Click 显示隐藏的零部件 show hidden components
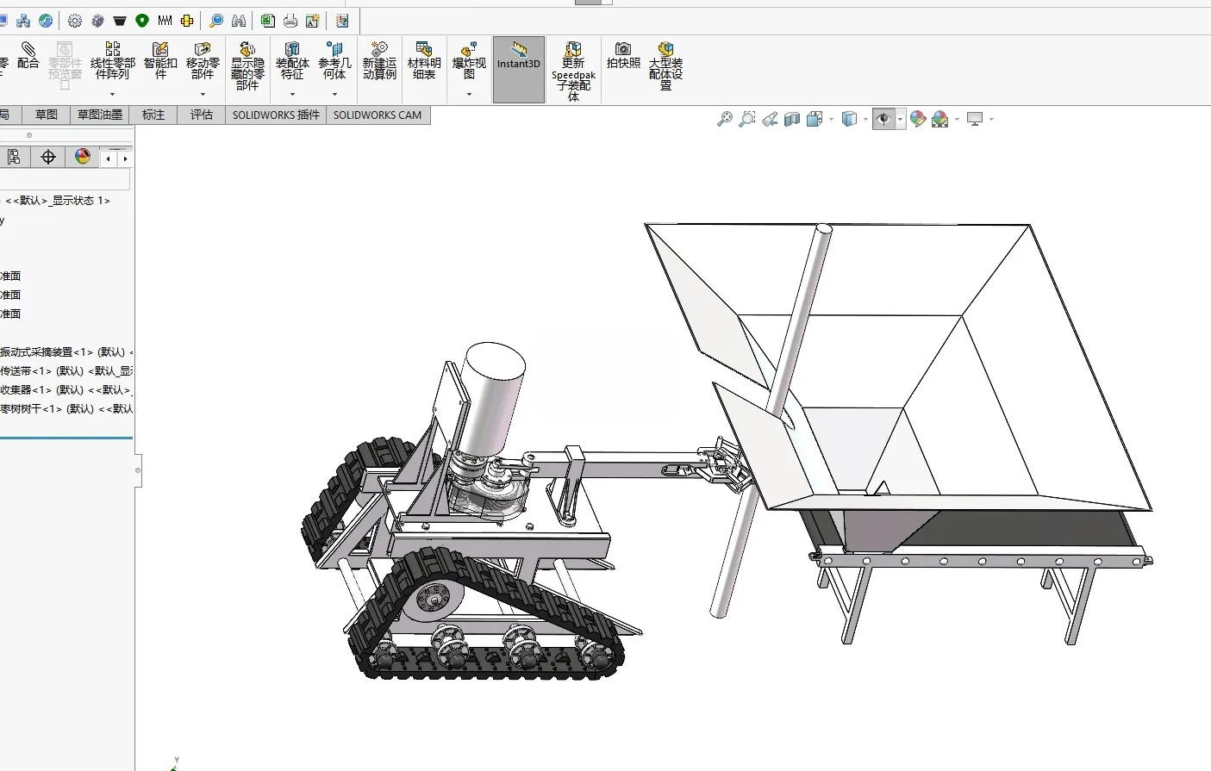This screenshot has height=771, width=1211. click(x=247, y=66)
